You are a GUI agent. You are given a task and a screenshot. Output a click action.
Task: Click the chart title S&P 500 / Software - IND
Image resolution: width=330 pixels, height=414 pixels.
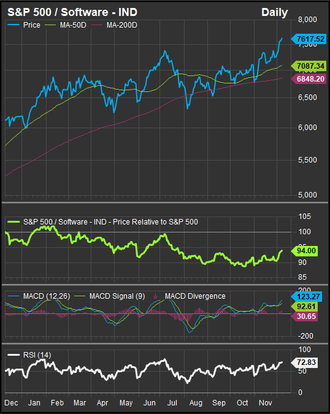pos(72,12)
